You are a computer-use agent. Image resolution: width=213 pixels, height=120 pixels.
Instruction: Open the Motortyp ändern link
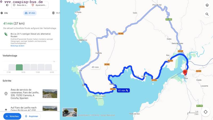(x=17, y=46)
